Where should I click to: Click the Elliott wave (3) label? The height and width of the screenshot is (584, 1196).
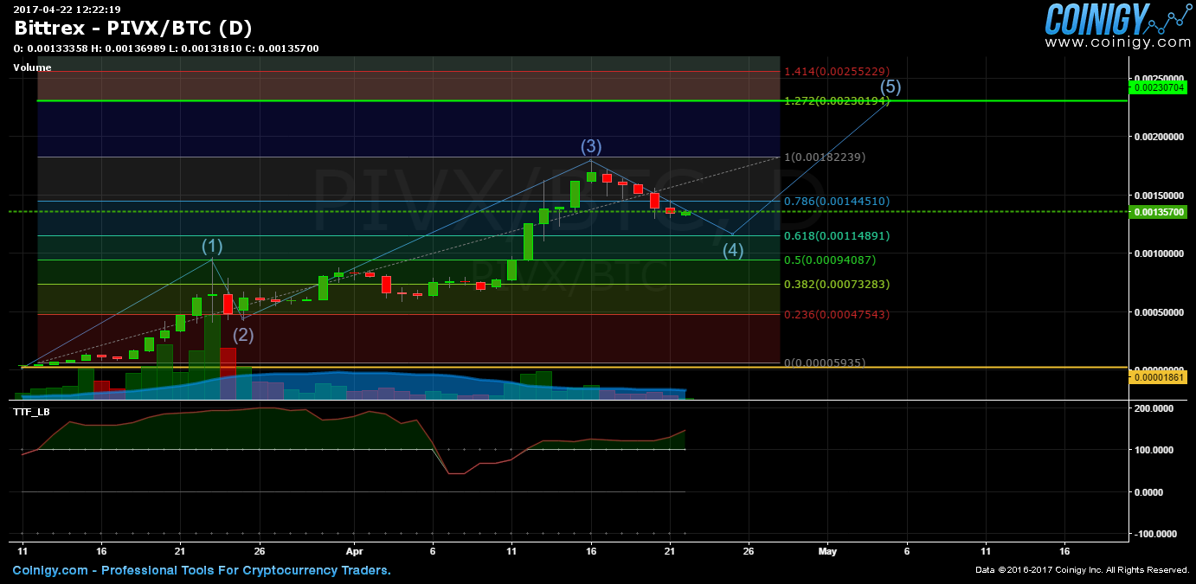pos(591,146)
